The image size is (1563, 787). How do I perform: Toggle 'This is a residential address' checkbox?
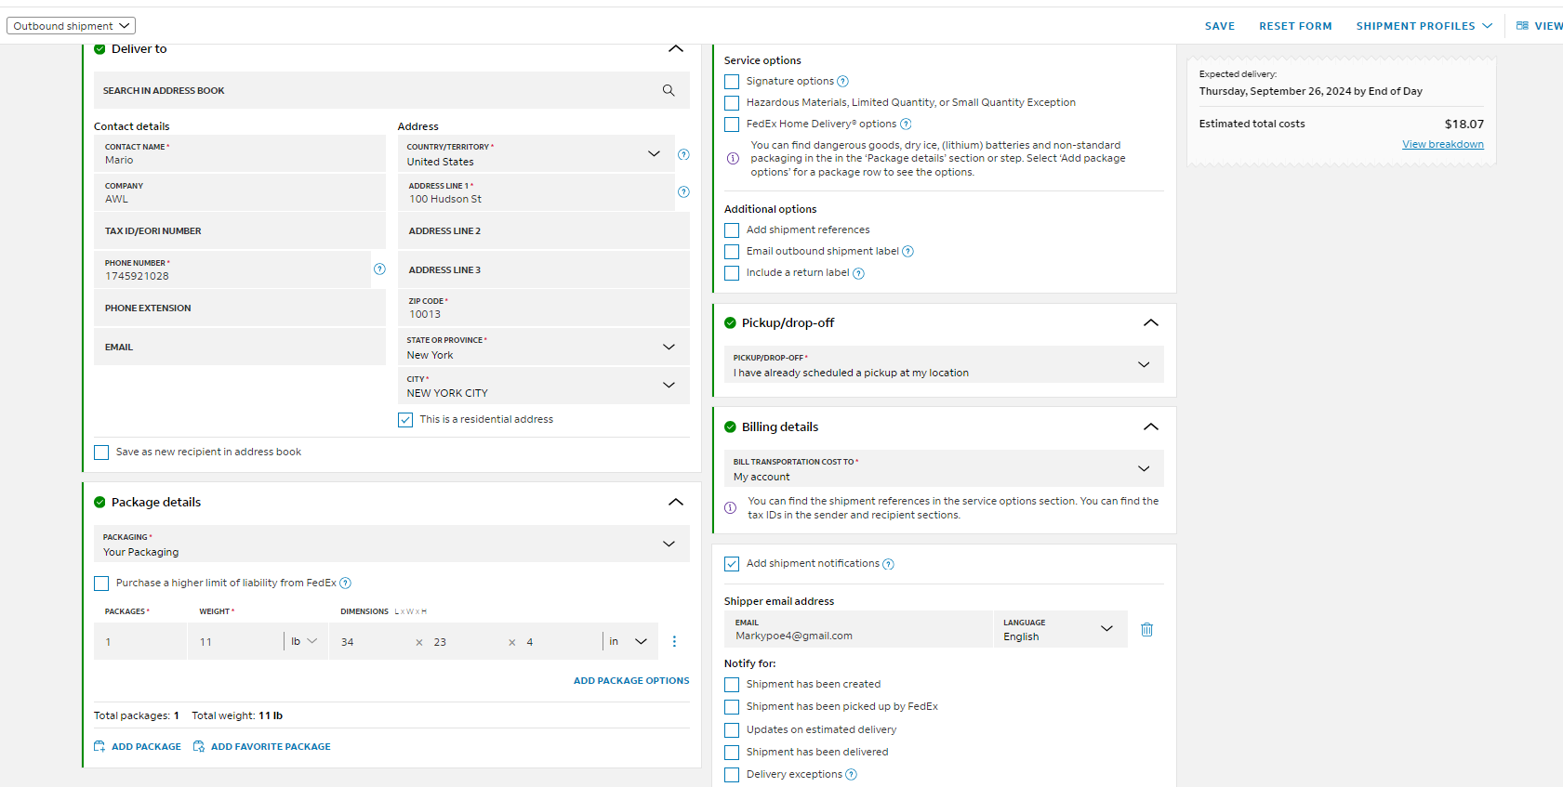405,420
